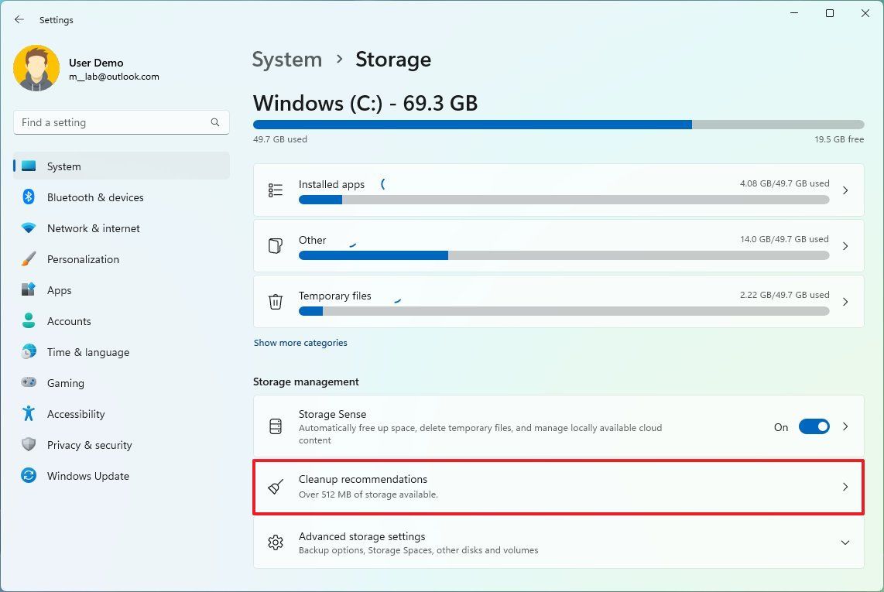
Task: Select the Storage Sense drive icon
Action: pos(276,426)
